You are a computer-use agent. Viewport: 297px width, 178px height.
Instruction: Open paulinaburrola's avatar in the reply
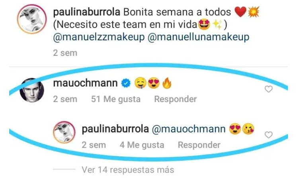click(64, 132)
